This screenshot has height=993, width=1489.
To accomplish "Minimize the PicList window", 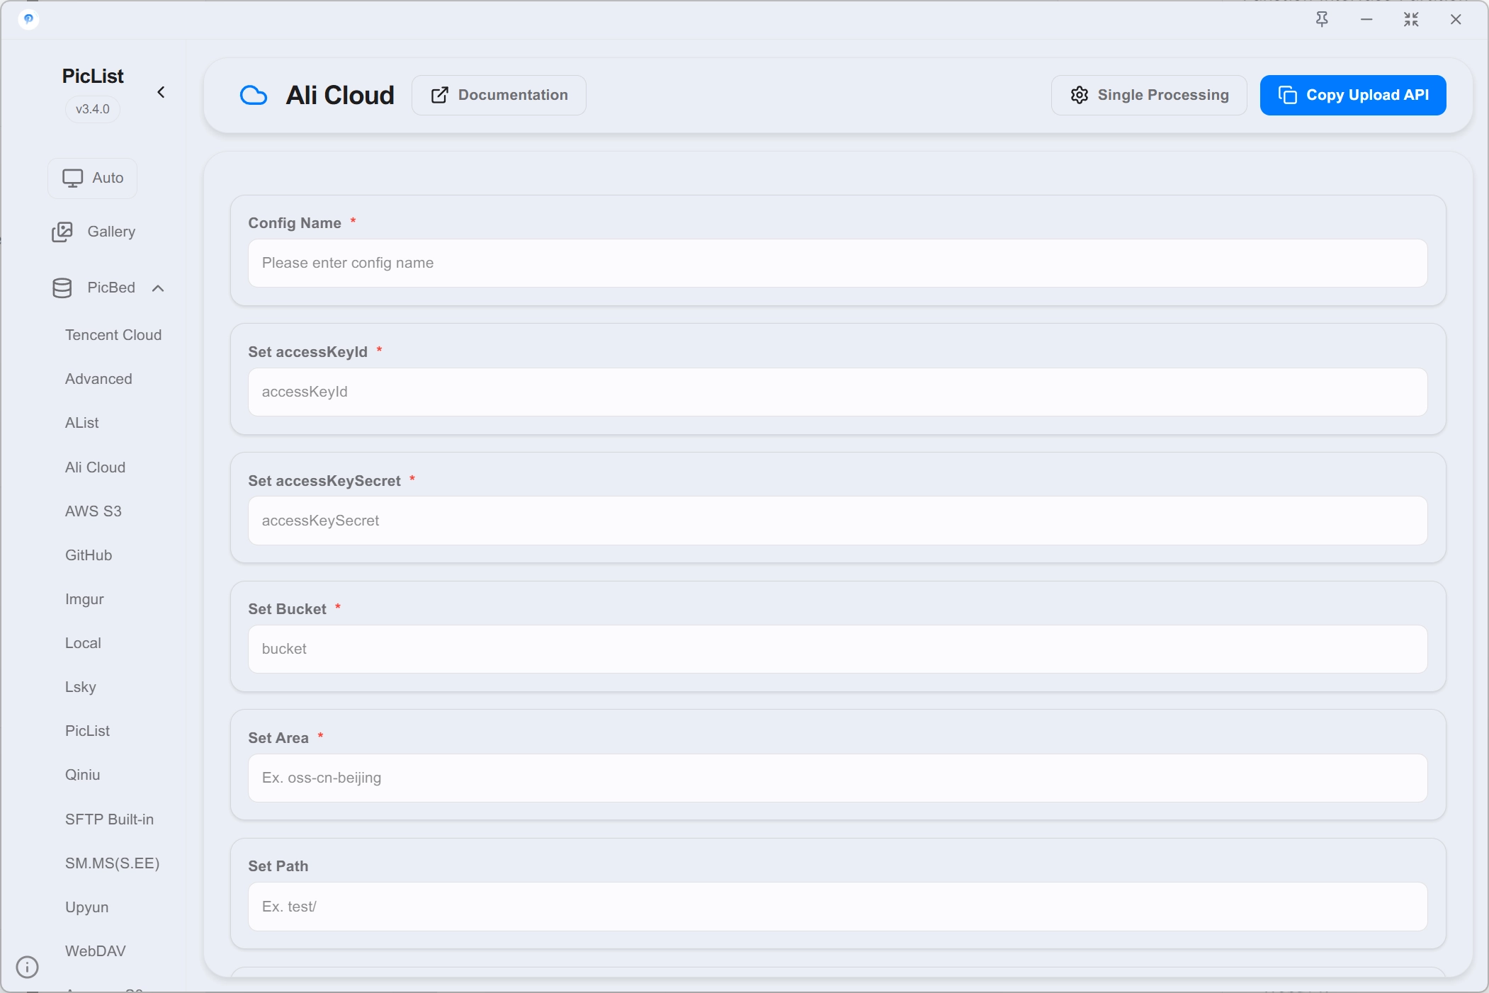I will click(1366, 19).
